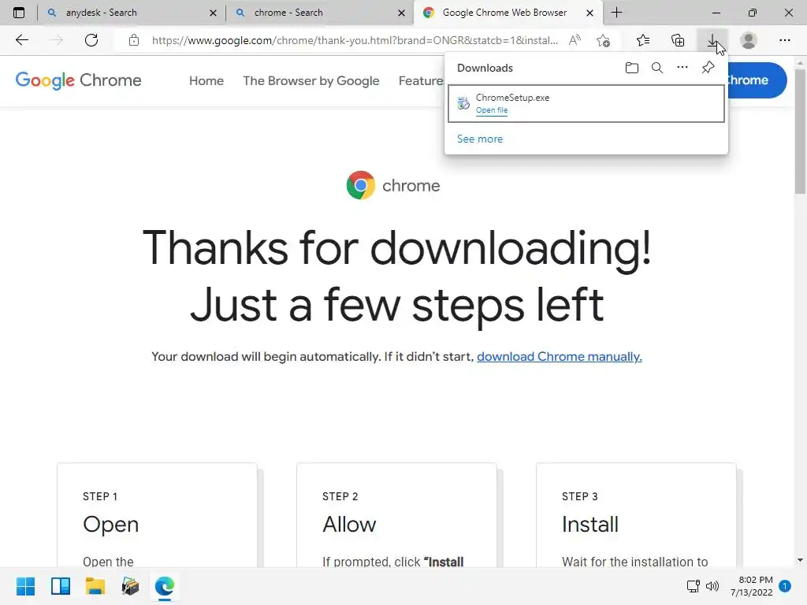Open the Windows Start menu
The height and width of the screenshot is (605, 807).
pyautogui.click(x=25, y=586)
